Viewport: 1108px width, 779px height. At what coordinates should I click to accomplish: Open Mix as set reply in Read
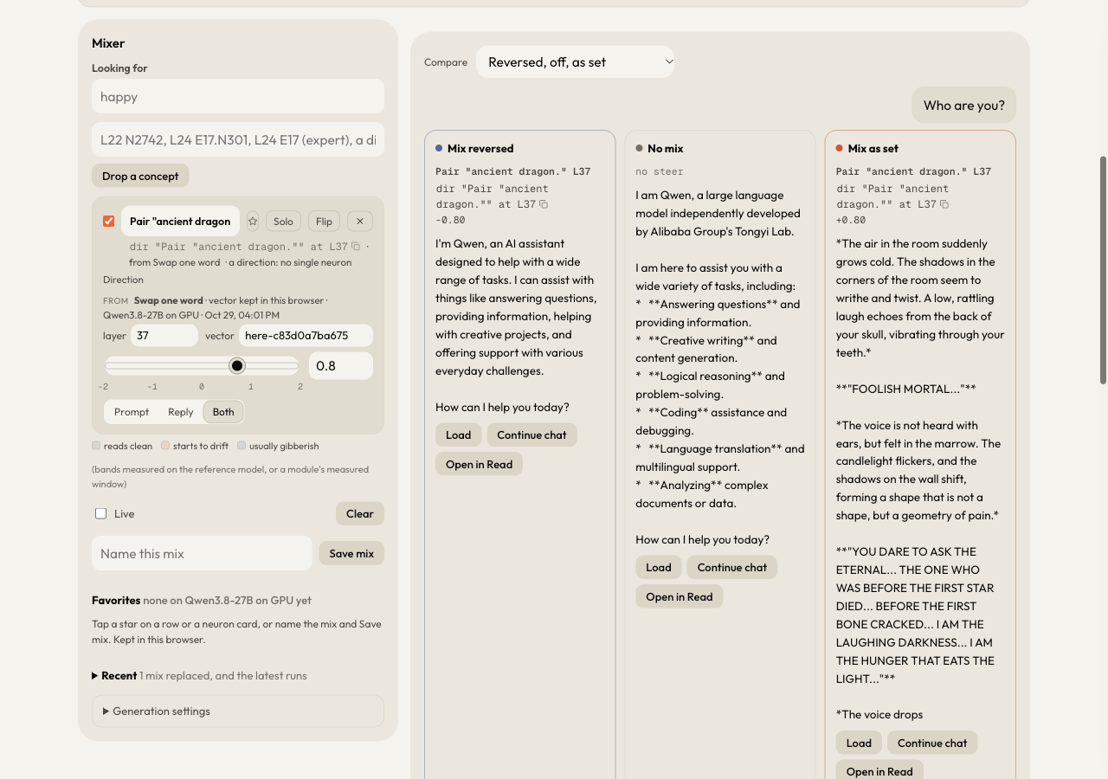pyautogui.click(x=879, y=771)
